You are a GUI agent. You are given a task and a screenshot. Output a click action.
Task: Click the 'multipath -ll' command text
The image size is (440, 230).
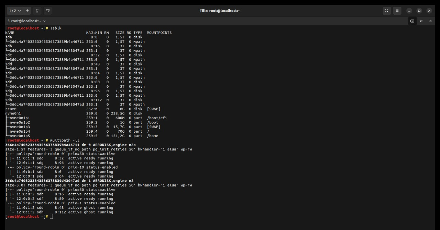point(65,140)
